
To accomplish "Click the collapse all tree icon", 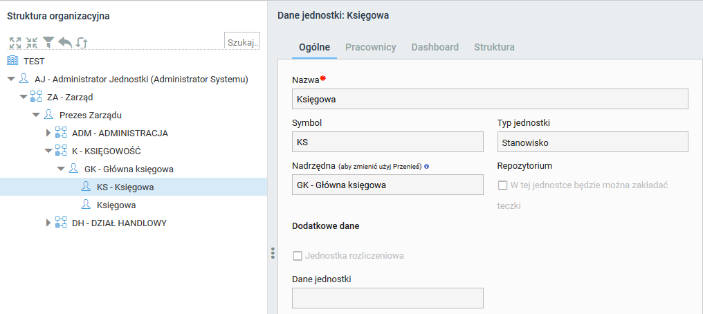I will click(32, 43).
